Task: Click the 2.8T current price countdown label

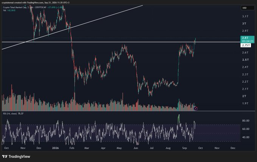Action: 247,40
